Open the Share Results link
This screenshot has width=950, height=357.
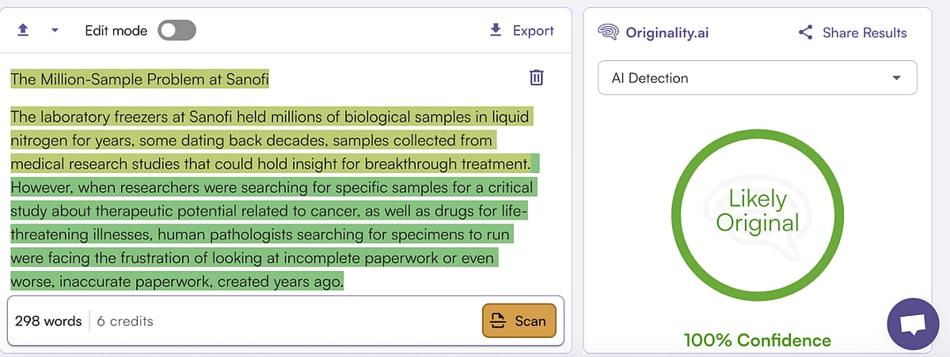[864, 32]
